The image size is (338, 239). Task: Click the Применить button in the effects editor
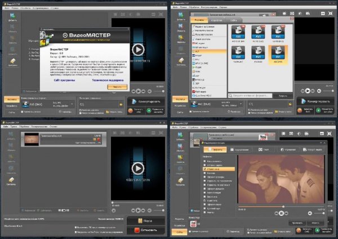[x=297, y=223]
